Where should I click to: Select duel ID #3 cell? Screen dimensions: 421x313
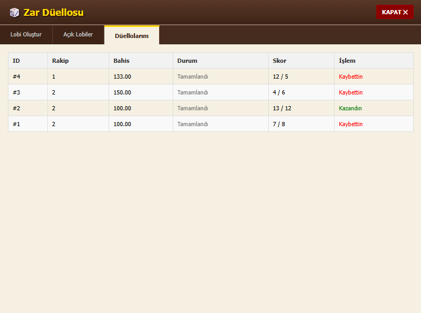point(28,92)
